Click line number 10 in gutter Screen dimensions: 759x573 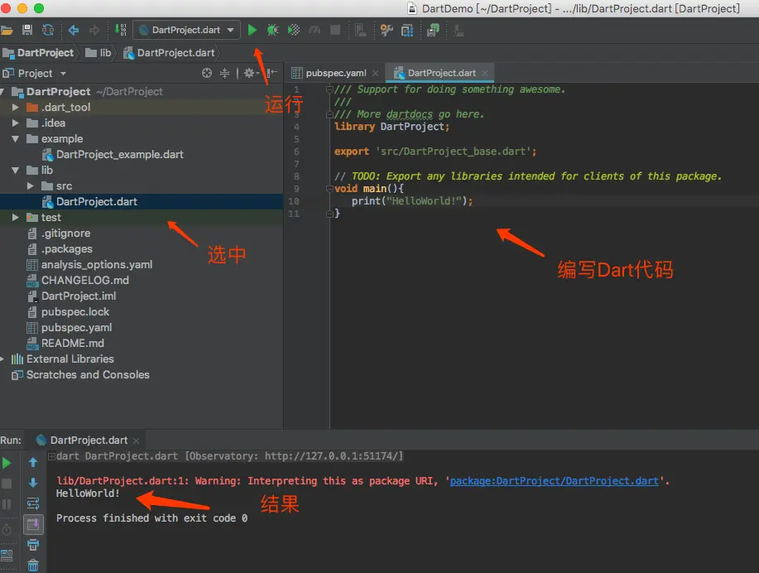pos(294,201)
